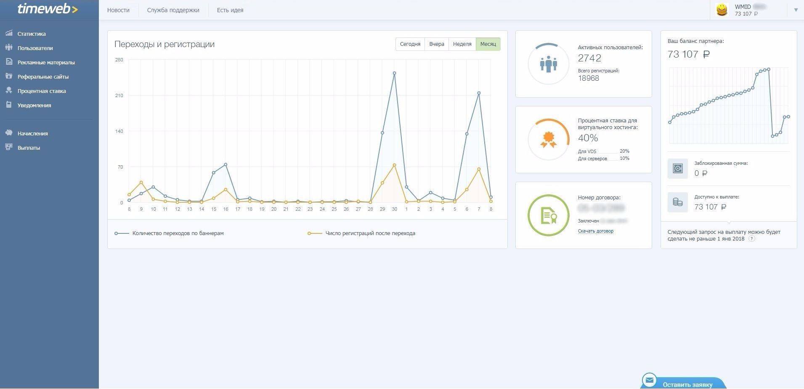Open Рекламные материалы sidebar icon
This screenshot has width=804, height=389.
click(x=9, y=62)
